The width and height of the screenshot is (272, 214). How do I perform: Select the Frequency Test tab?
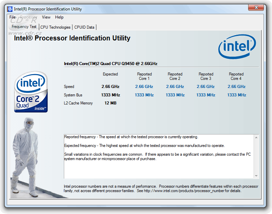point(24,27)
